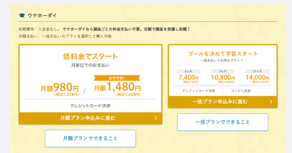Click the ゴールを決めて学習スタート card title

click(x=223, y=54)
